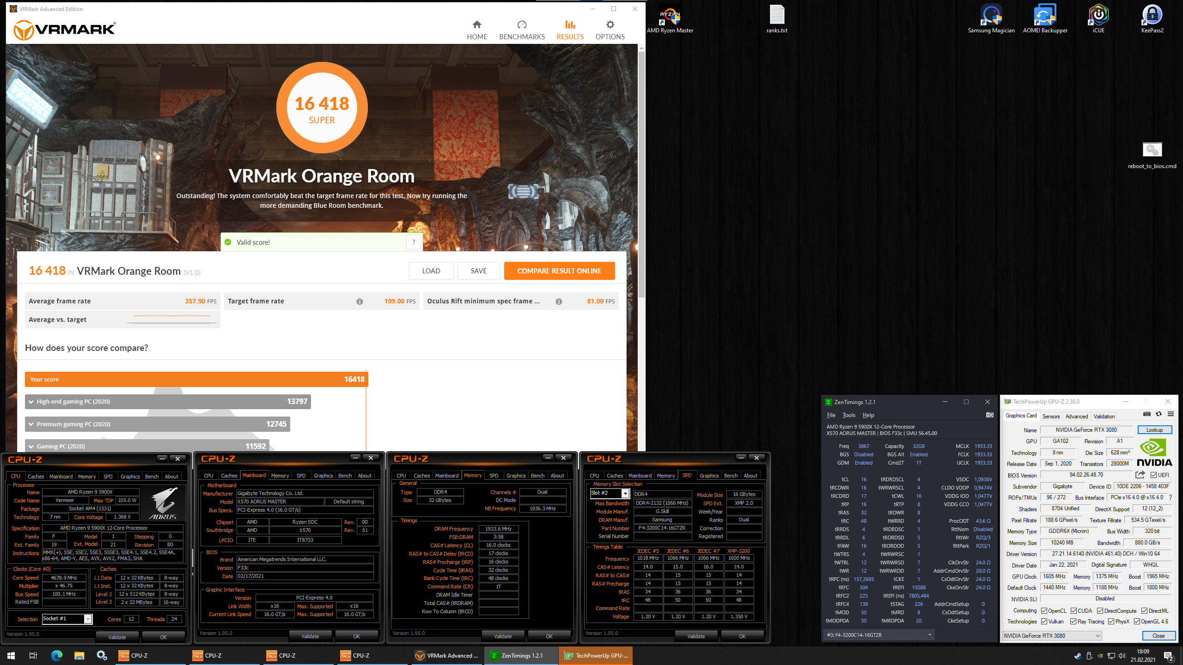
Task: Open the VRMark RESULTS section
Action: tap(570, 30)
